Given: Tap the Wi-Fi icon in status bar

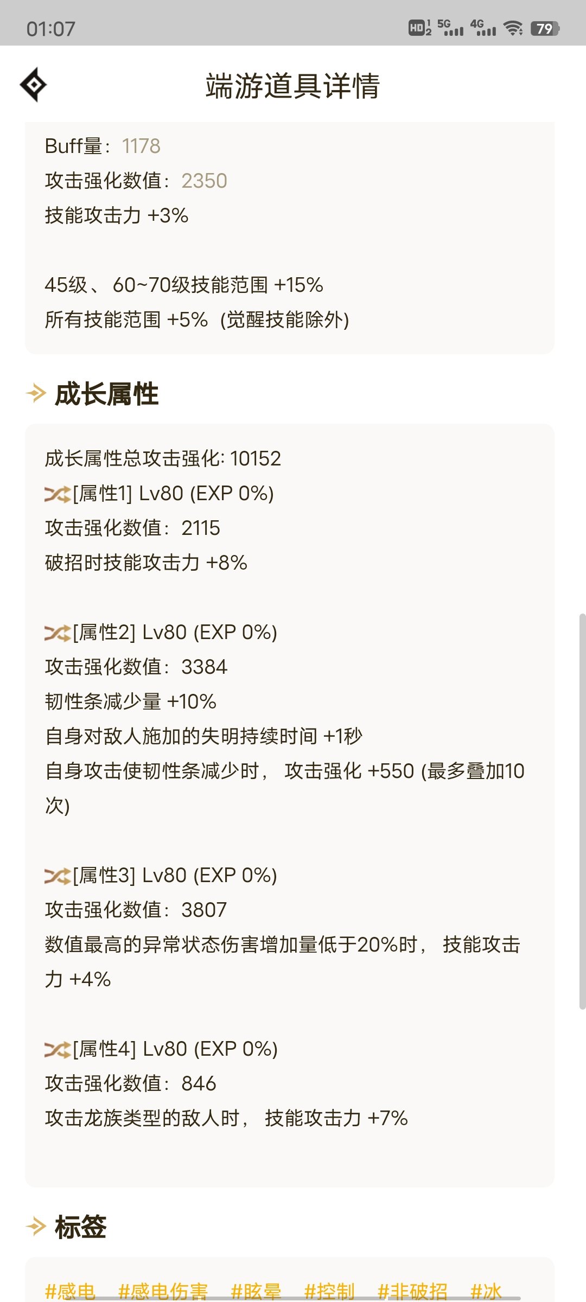Looking at the screenshot, I should pyautogui.click(x=513, y=28).
